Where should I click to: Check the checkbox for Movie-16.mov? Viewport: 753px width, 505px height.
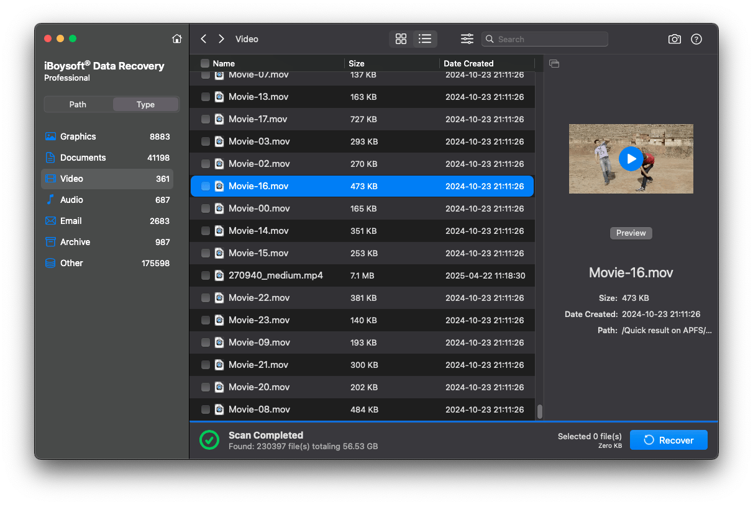(x=205, y=185)
